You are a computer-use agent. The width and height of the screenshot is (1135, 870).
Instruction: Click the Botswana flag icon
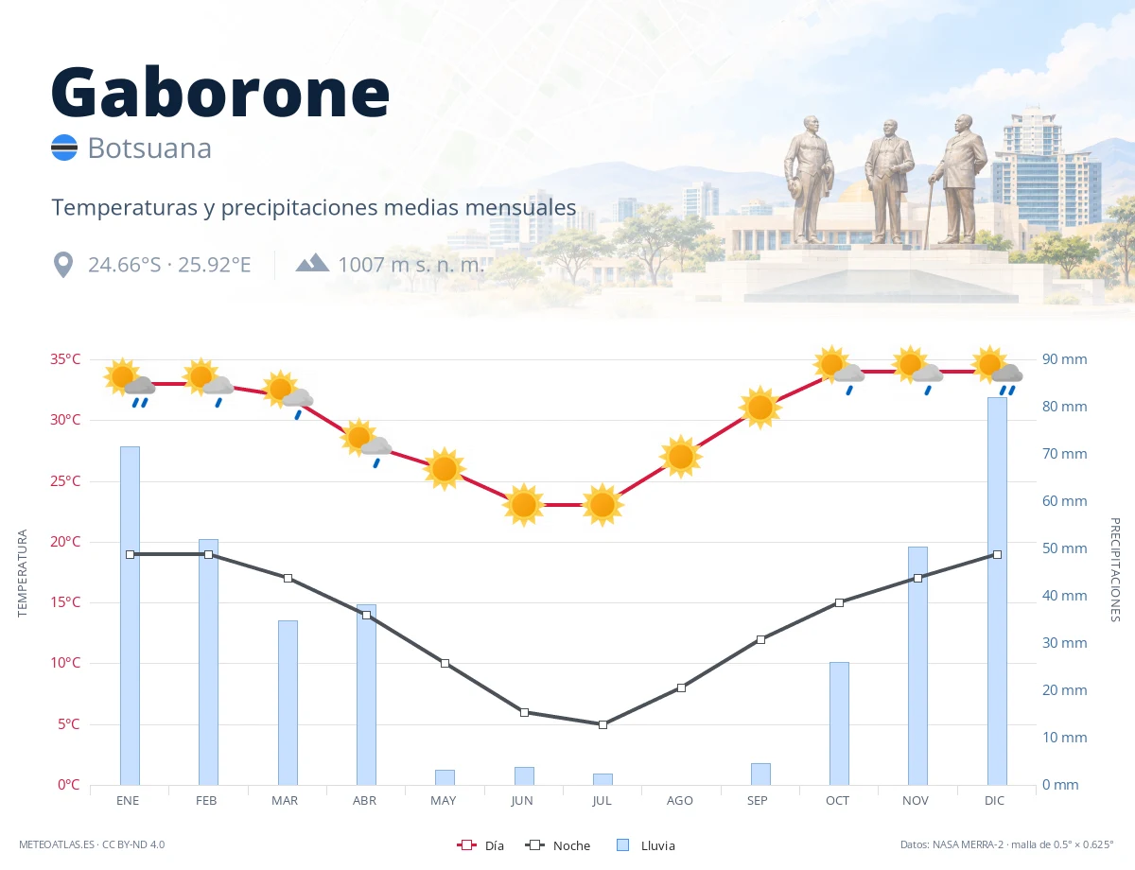pyautogui.click(x=64, y=148)
